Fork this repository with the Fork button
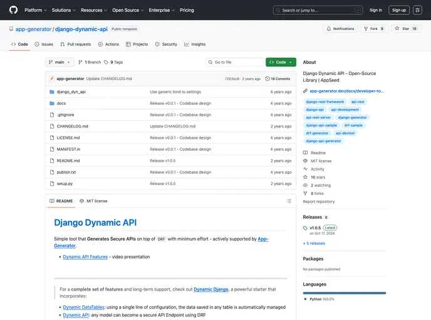 (x=374, y=29)
